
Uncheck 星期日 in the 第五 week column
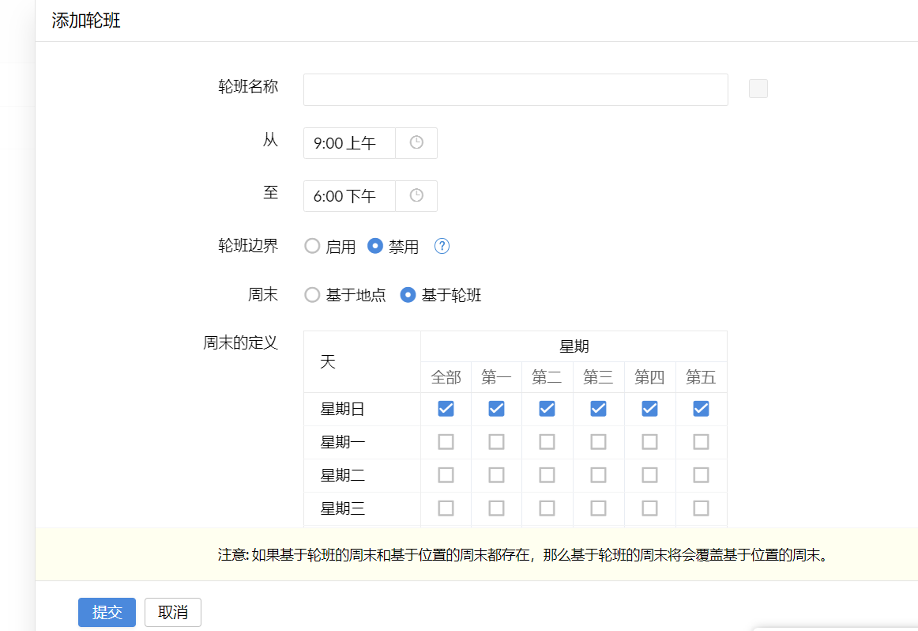point(701,409)
